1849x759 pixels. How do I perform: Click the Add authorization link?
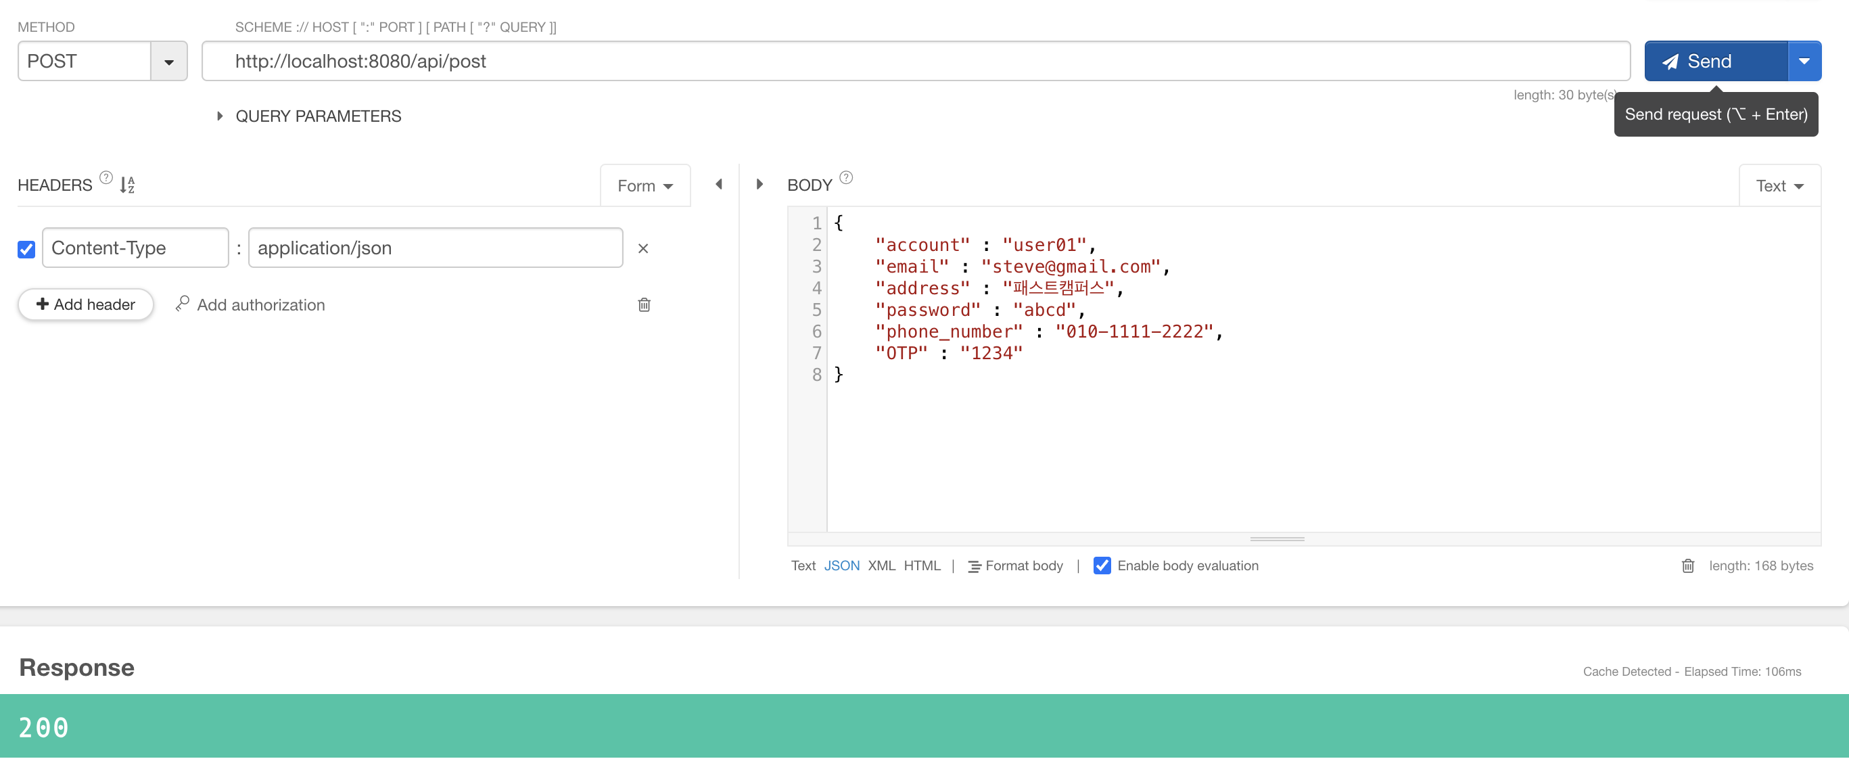pyautogui.click(x=250, y=305)
